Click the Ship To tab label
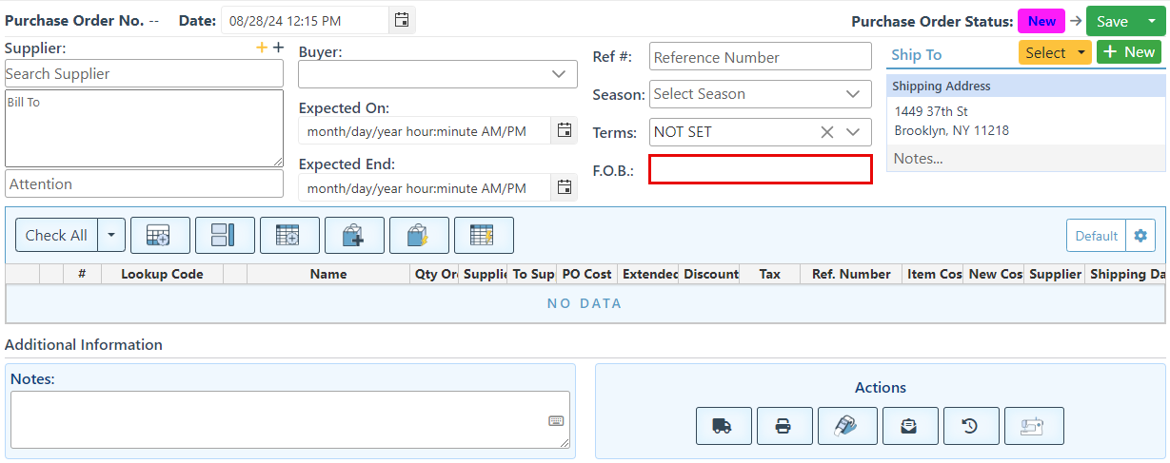The height and width of the screenshot is (463, 1170). pos(916,55)
